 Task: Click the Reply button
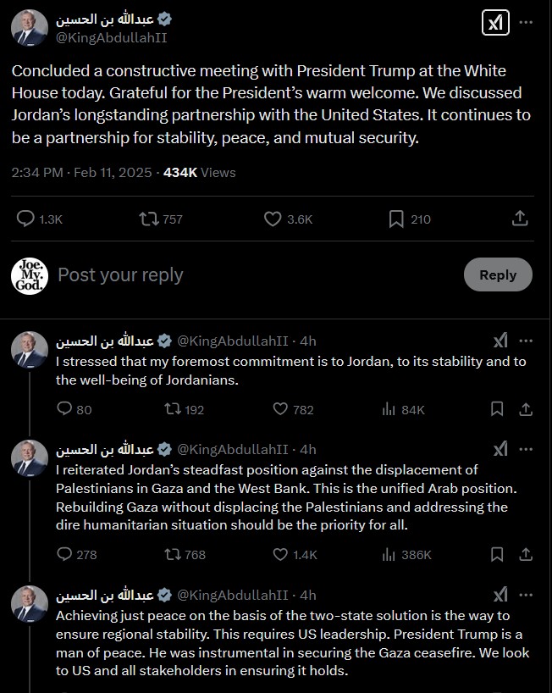click(498, 274)
